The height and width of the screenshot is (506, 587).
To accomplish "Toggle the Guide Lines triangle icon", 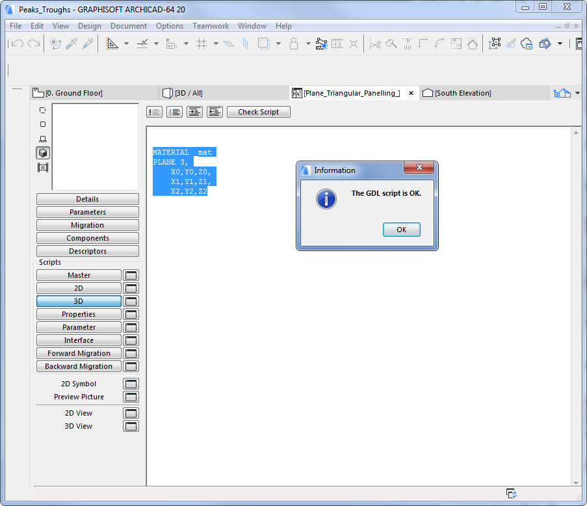I will 112,44.
